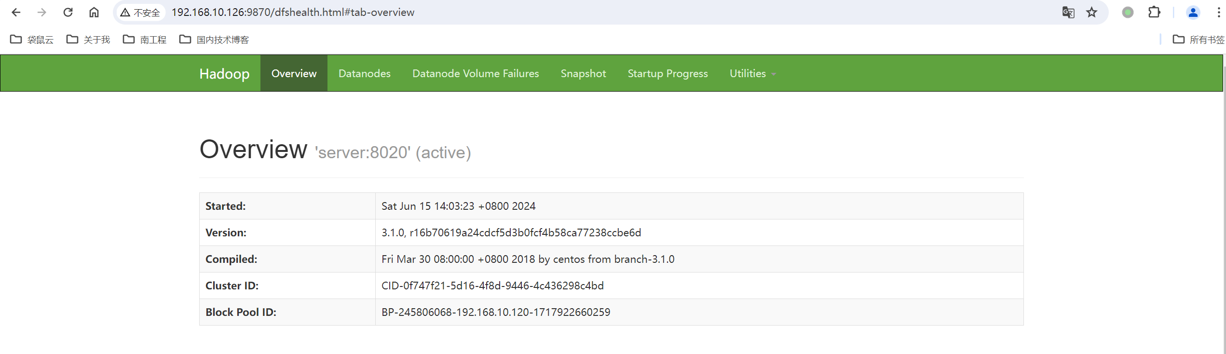Open the browser home page icon
Image resolution: width=1226 pixels, height=354 pixels.
pyautogui.click(x=94, y=12)
